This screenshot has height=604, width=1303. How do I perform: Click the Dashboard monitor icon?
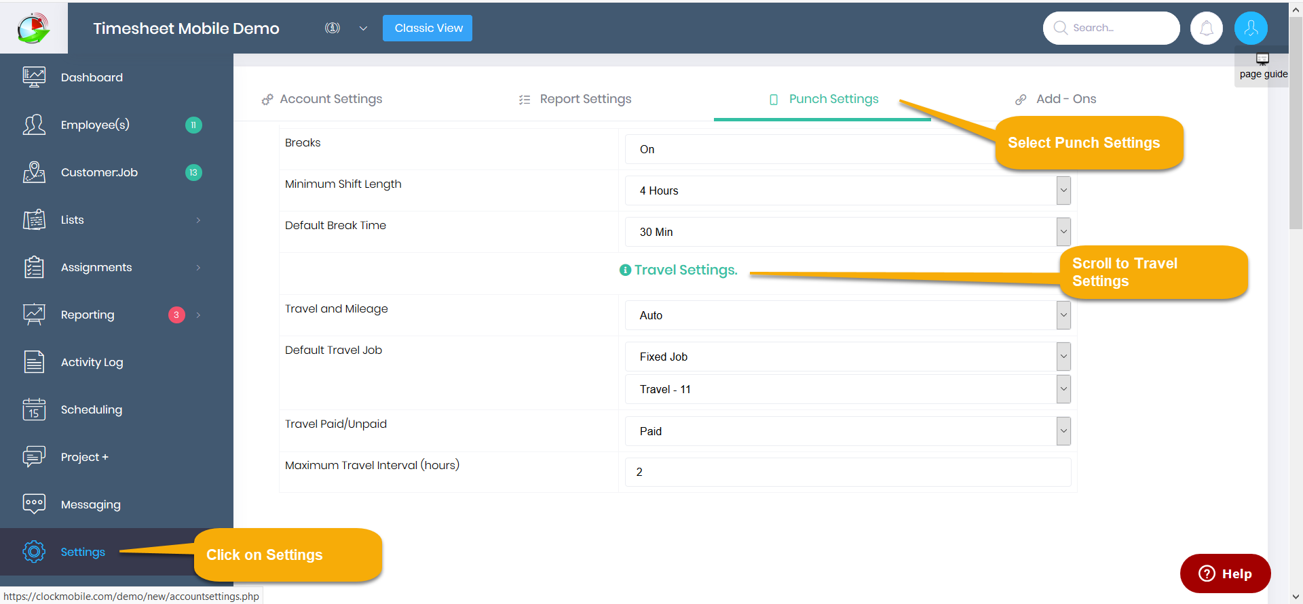(x=34, y=77)
